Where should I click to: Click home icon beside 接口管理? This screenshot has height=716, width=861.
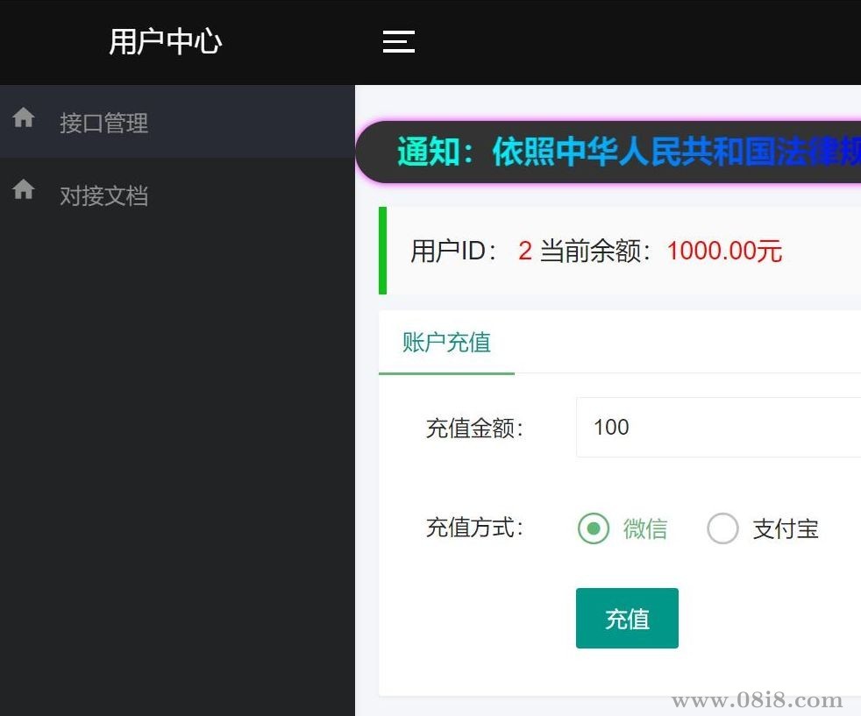click(24, 117)
